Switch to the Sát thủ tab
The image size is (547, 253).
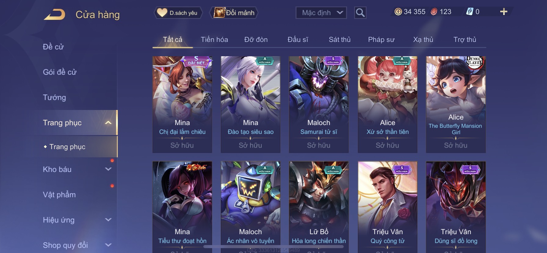tap(339, 40)
